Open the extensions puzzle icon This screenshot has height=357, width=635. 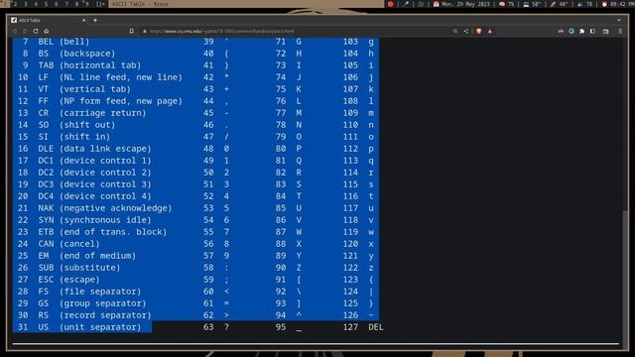point(582,31)
